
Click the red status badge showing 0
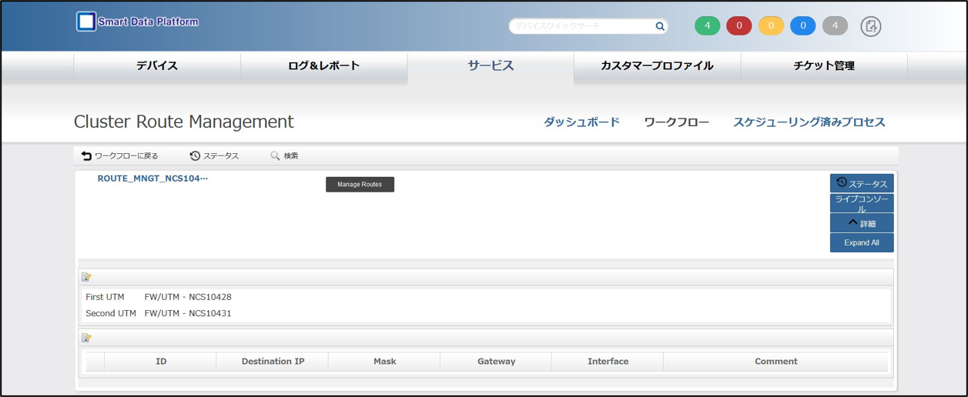[739, 26]
